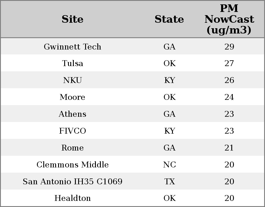Image resolution: width=265 pixels, height=207 pixels.
Task: Select the value 21 for Rome
Action: coord(229,148)
